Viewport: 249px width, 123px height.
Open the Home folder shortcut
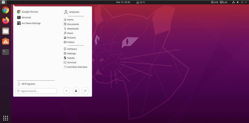(x=69, y=20)
